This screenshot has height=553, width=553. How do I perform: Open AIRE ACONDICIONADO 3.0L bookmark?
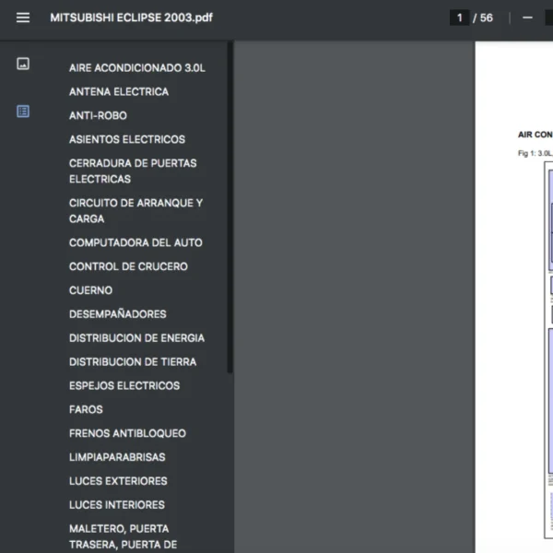pyautogui.click(x=136, y=68)
